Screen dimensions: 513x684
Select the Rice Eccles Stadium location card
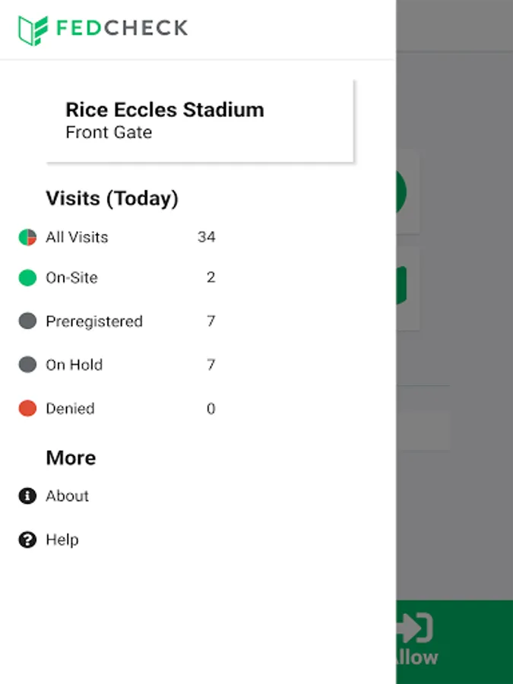[200, 121]
